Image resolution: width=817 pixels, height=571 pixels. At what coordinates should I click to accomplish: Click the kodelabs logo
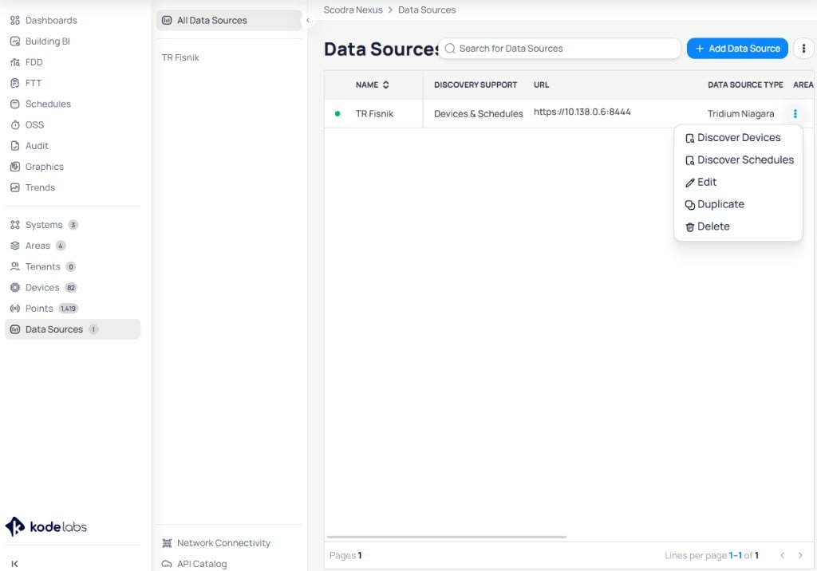[x=45, y=526]
